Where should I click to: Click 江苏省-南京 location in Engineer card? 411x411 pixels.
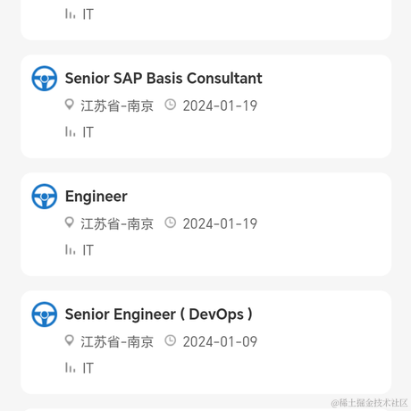pos(117,224)
